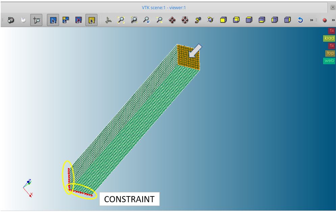This screenshot has height=212, width=336.
Task: Select the Global Panning tool
Action: (x=185, y=20)
